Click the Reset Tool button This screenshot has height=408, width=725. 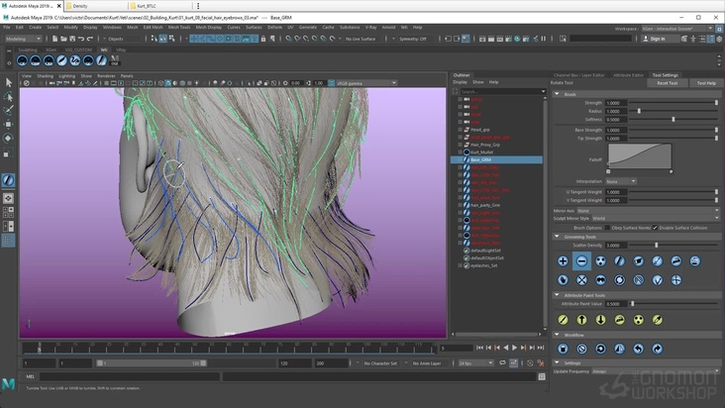pyautogui.click(x=668, y=83)
